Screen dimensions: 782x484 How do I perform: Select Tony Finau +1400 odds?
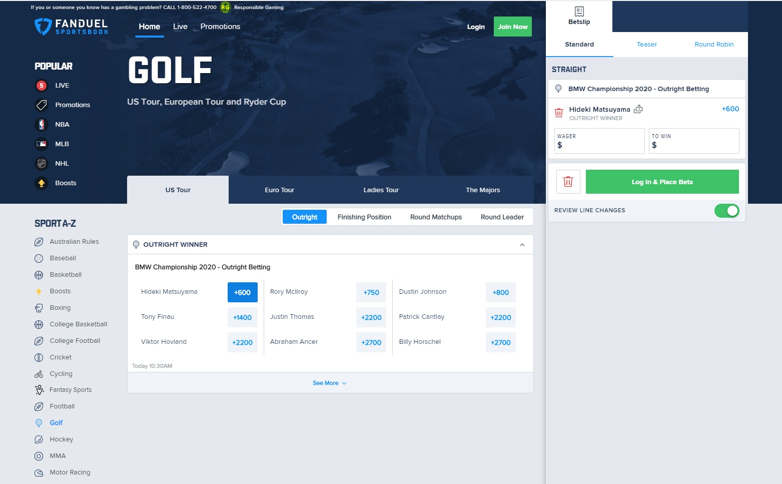pyautogui.click(x=242, y=317)
